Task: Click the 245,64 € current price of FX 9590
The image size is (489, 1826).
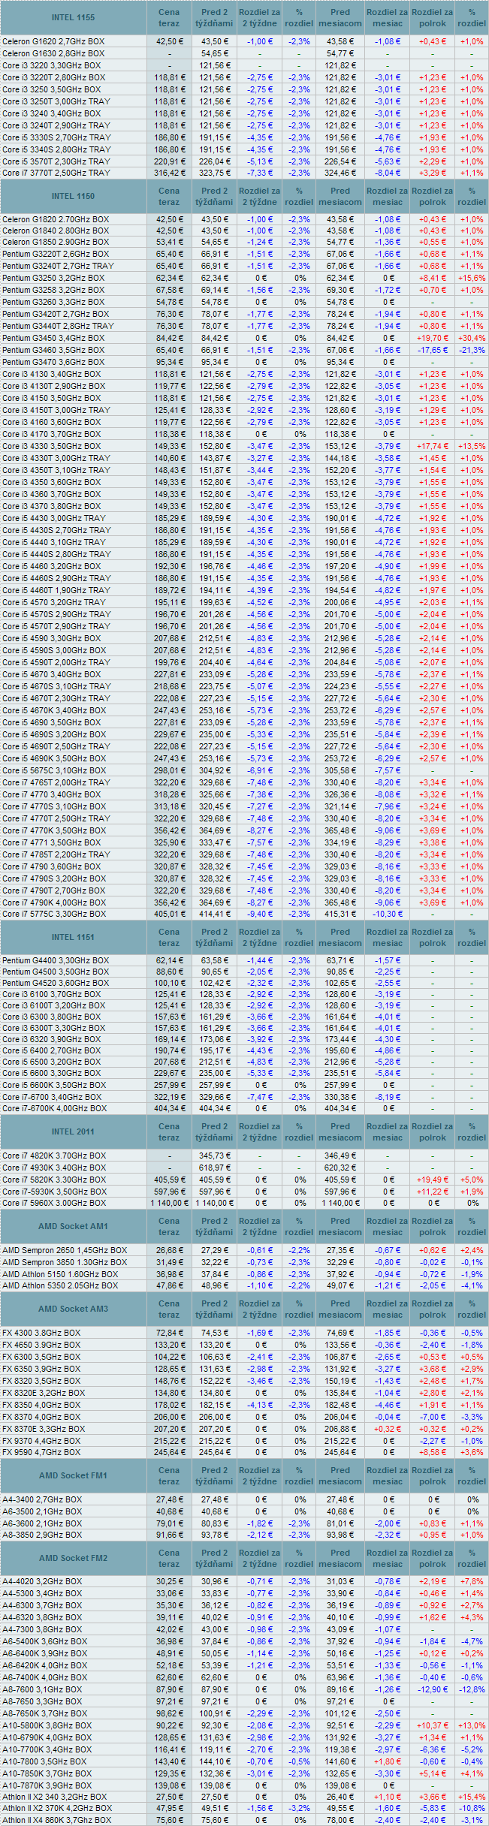Action: (171, 1452)
